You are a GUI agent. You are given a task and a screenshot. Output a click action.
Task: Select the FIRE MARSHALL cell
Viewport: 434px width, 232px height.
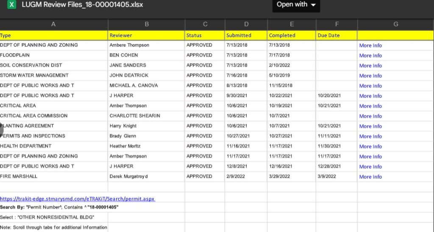53,176
